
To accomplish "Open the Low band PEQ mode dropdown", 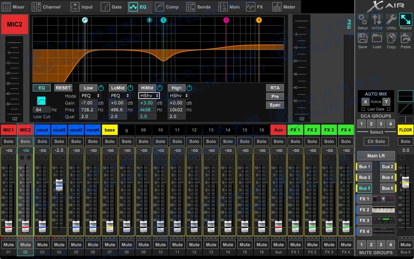I will [90, 96].
